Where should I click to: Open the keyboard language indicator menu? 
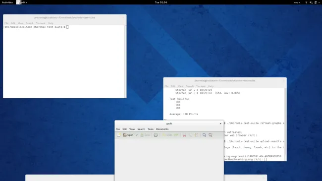297,2
